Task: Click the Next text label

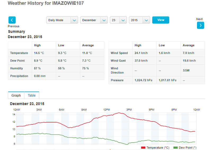Action: click(x=199, y=19)
